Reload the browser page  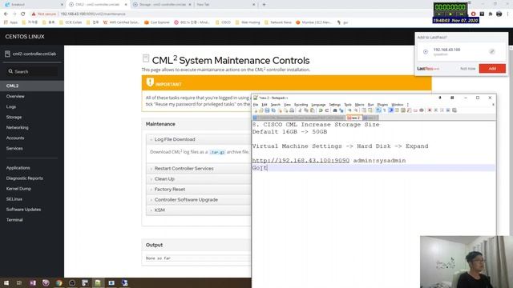pyautogui.click(x=23, y=14)
